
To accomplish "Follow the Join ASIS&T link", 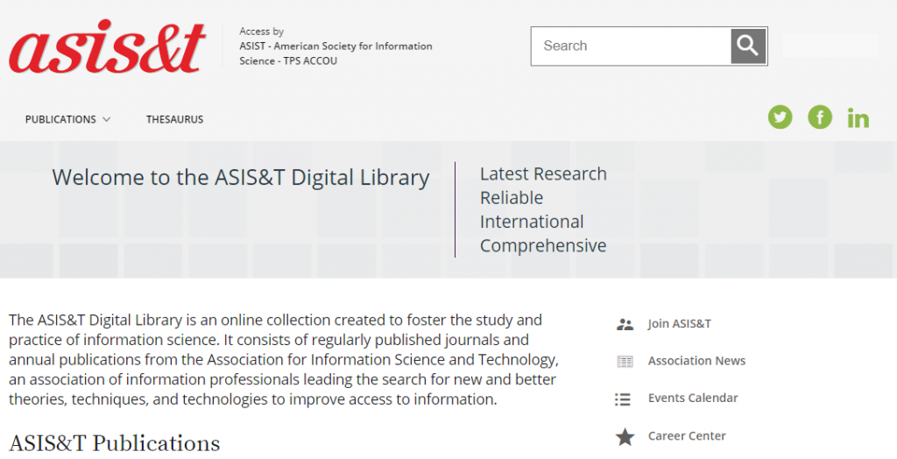I will [x=679, y=324].
